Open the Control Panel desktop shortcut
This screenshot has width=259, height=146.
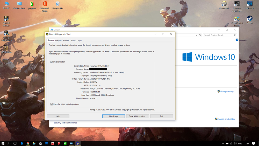click(19, 5)
